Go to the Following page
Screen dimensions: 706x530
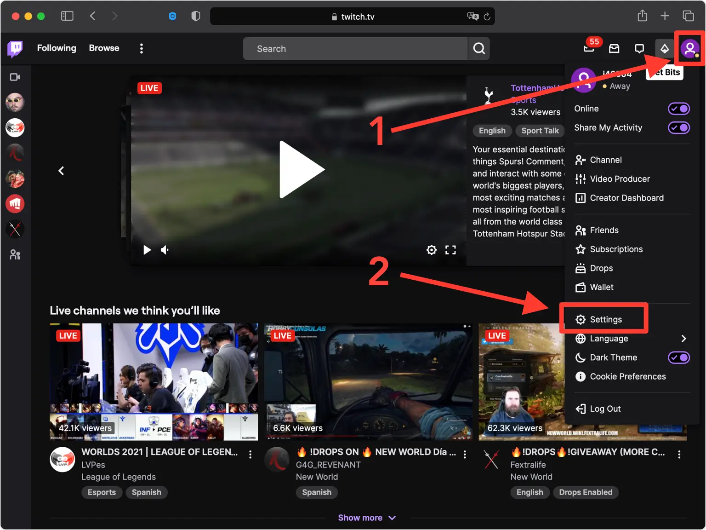click(x=57, y=48)
